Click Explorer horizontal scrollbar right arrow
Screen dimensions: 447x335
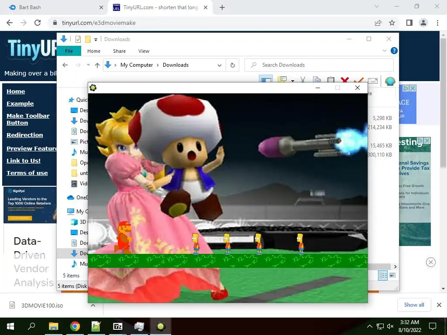click(395, 267)
